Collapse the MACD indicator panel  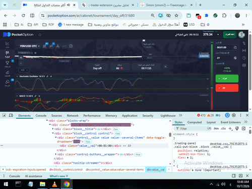17,96
